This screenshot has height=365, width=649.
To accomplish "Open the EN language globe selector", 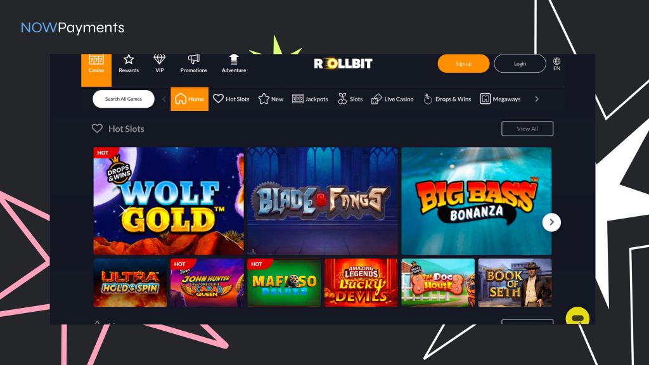I will click(x=556, y=64).
